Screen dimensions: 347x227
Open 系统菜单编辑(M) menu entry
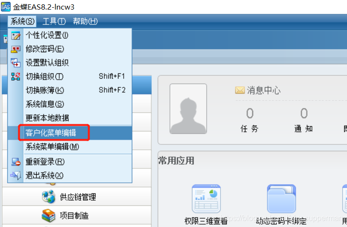[x=70, y=147]
